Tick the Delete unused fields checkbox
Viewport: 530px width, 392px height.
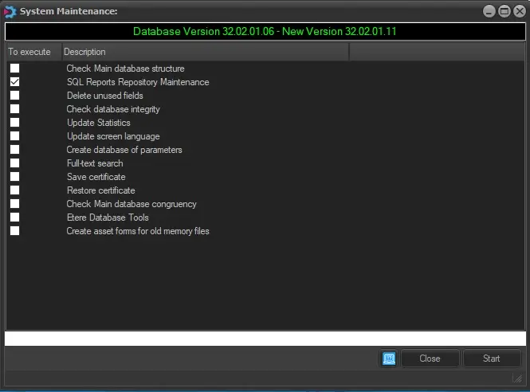coord(15,96)
